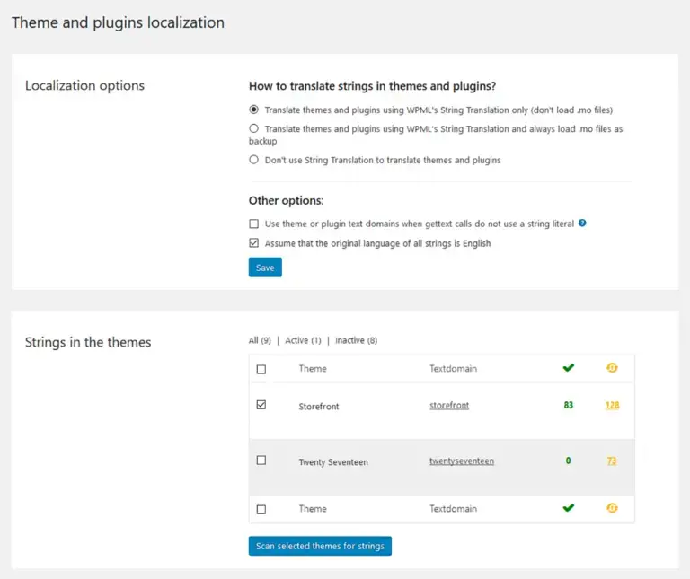Uncheck the Storefront theme checkbox

261,405
